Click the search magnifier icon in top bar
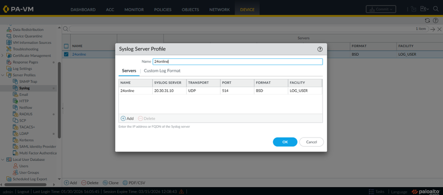 point(436,9)
